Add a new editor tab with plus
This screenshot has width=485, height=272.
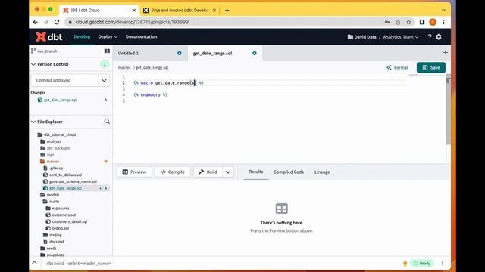click(x=446, y=53)
